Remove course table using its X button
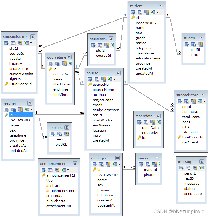209x217 pixels. click(x=118, y=73)
